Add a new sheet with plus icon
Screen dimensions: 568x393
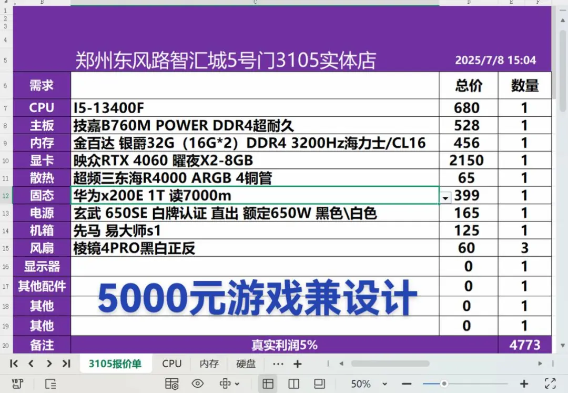click(297, 364)
